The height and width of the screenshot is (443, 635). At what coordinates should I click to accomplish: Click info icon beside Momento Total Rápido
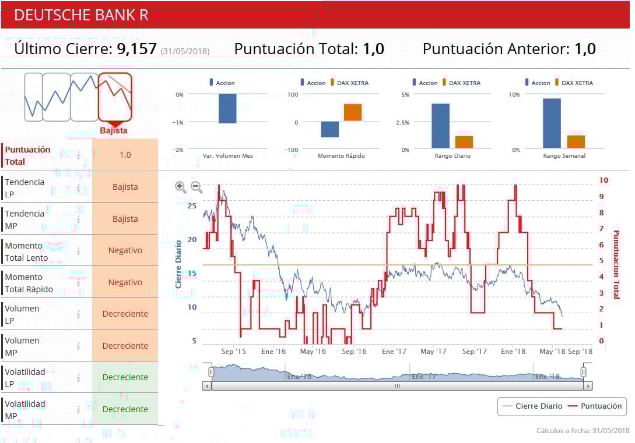[x=79, y=282]
